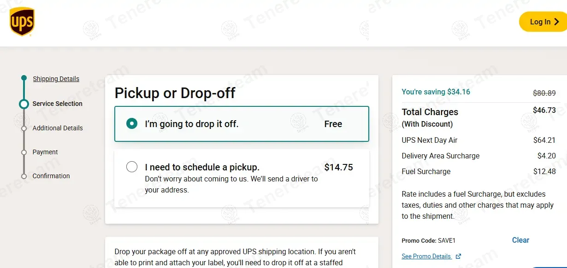Select the Service Selection step label
This screenshot has height=268, width=567.
click(x=57, y=104)
